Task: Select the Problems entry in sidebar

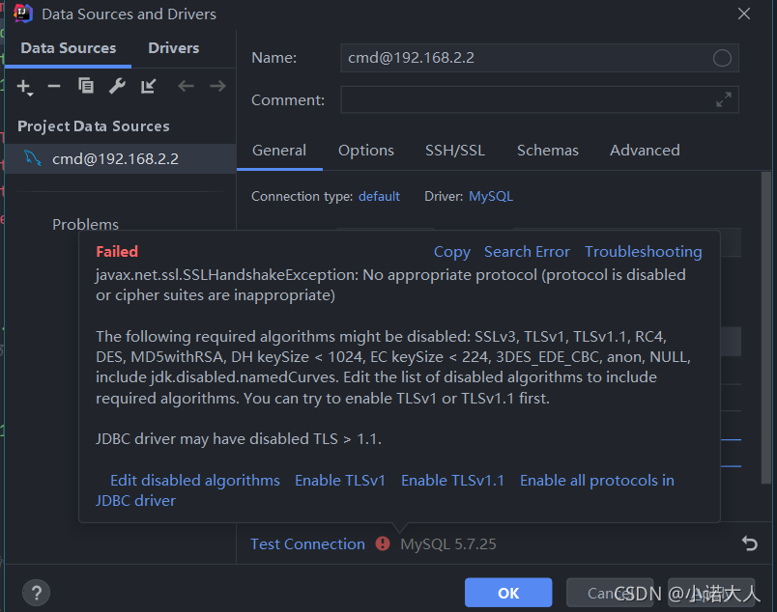Action: coord(85,224)
